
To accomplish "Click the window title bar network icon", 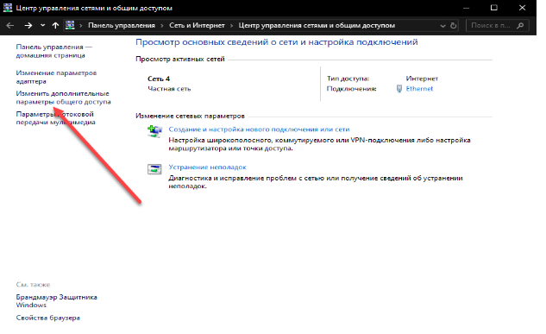I will coord(8,8).
